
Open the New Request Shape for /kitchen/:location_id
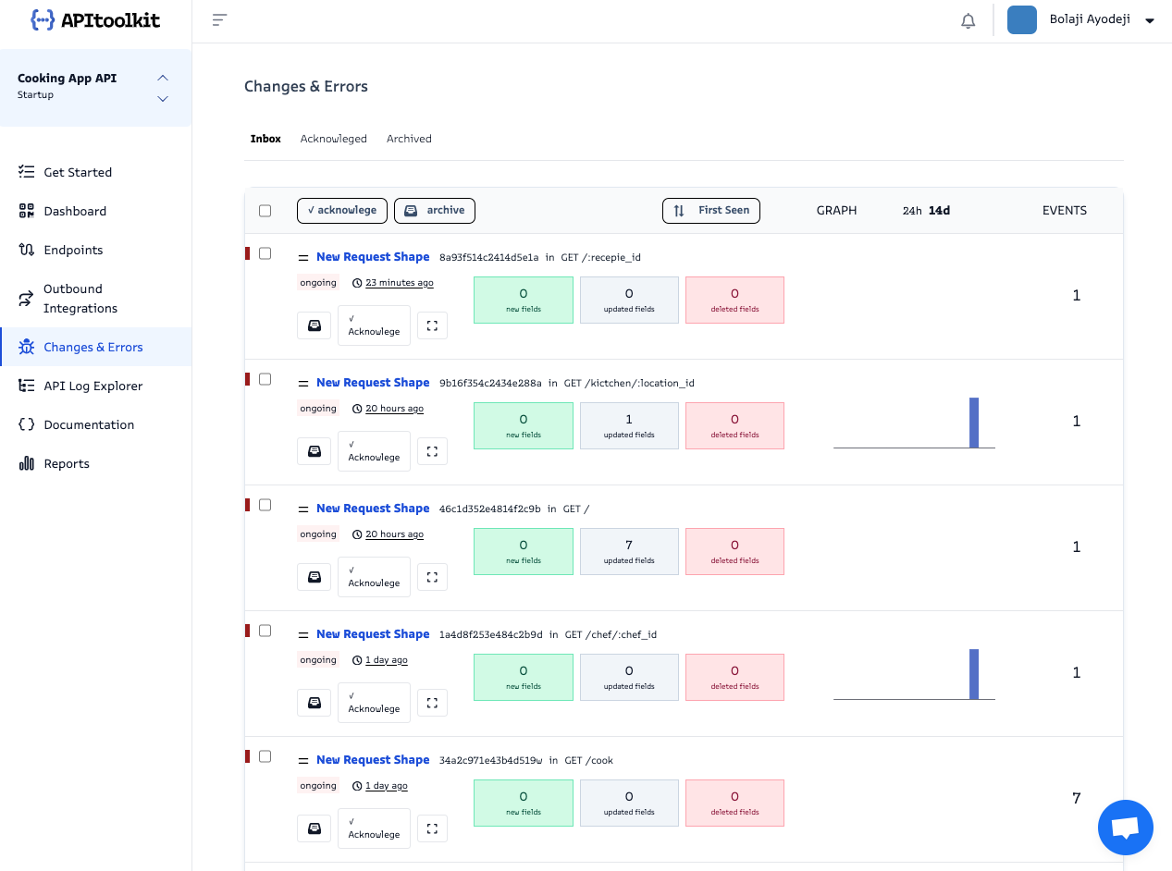(373, 382)
